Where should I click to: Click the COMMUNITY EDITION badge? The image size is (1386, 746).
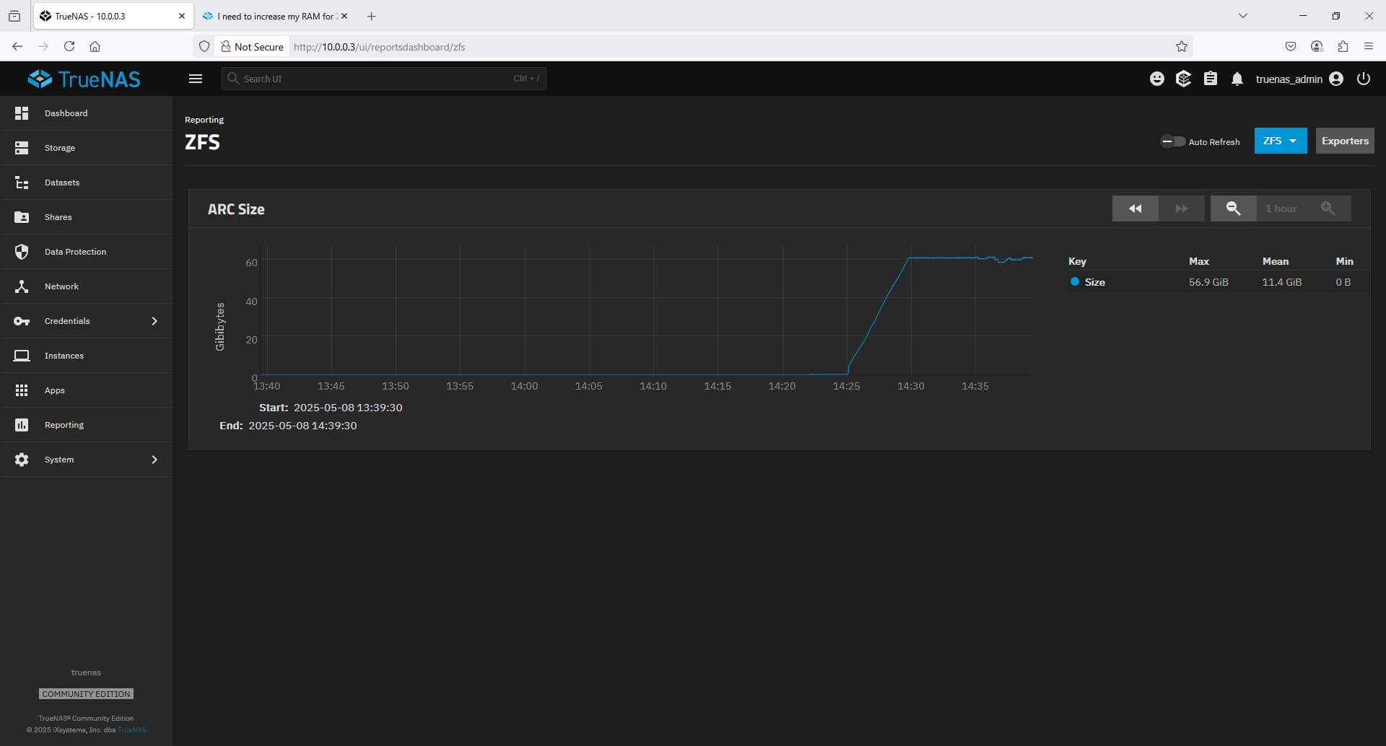[86, 694]
